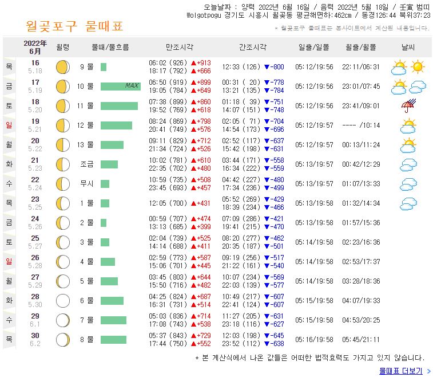Click the moonrise entry ---- /10:14

(x=361, y=125)
